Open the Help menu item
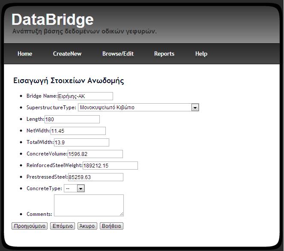 [x=201, y=54]
